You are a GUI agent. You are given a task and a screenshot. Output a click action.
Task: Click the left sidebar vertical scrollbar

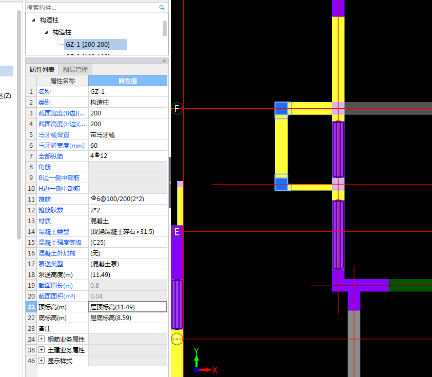[19, 125]
